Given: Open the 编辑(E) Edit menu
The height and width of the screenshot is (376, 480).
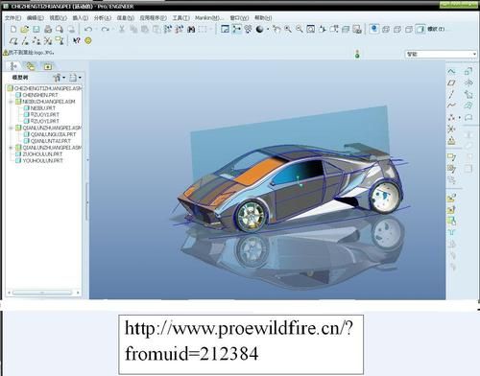Looking at the screenshot, I should coord(36,18).
